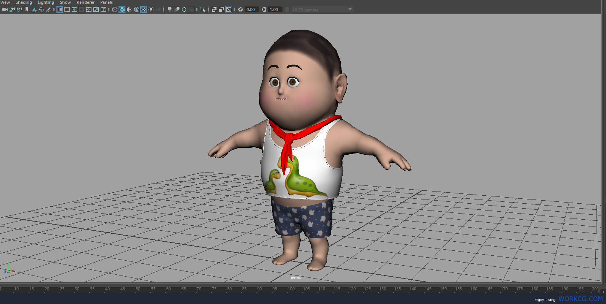606x304 pixels.
Task: Click the Gamma value field showing 1.00
Action: tap(275, 9)
